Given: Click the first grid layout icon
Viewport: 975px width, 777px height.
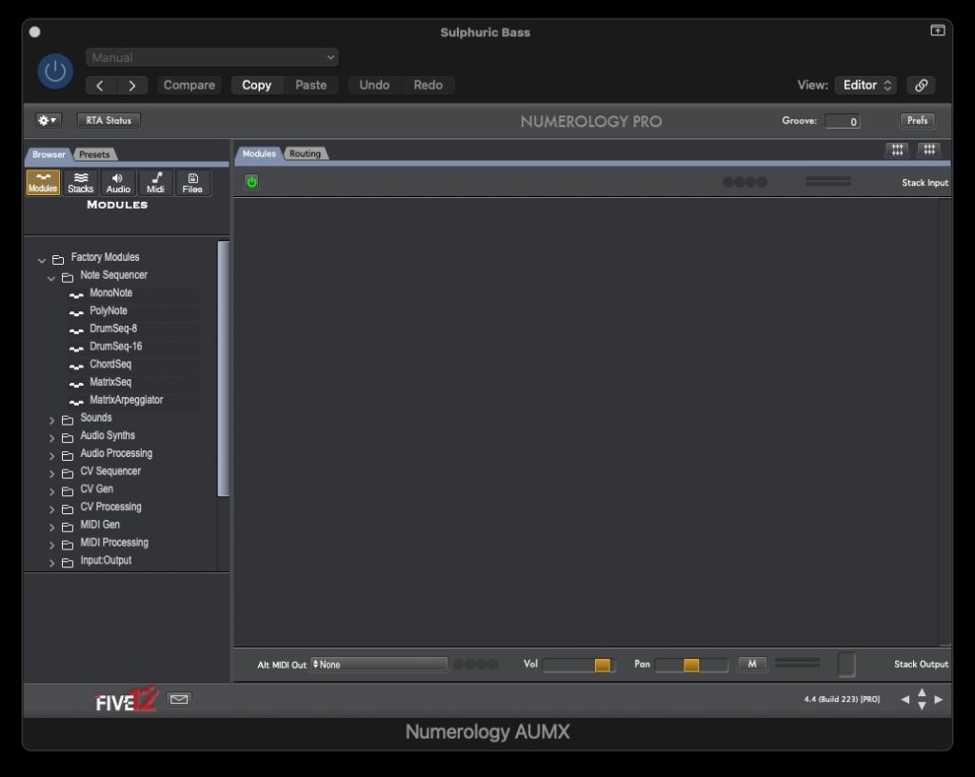Looking at the screenshot, I should tap(897, 149).
